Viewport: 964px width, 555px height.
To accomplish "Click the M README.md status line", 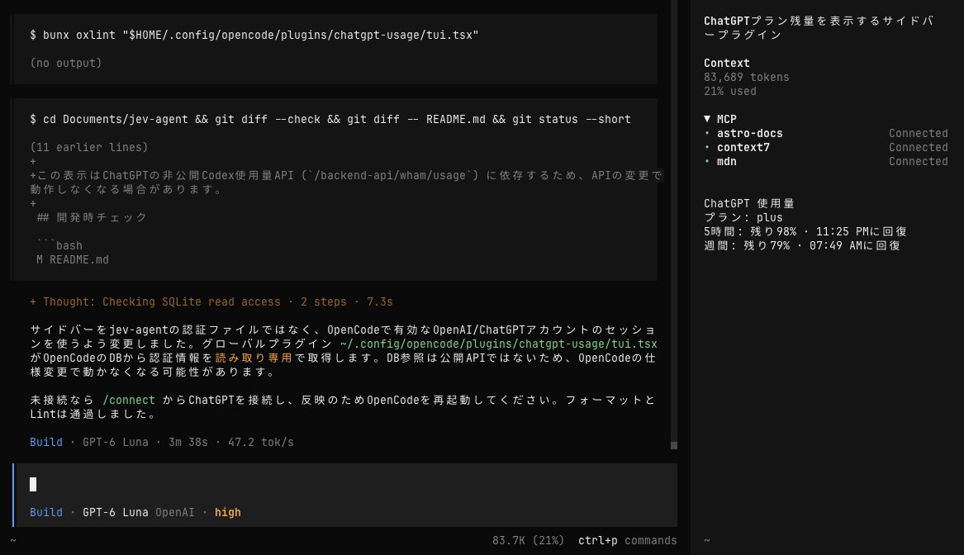I will [72, 260].
